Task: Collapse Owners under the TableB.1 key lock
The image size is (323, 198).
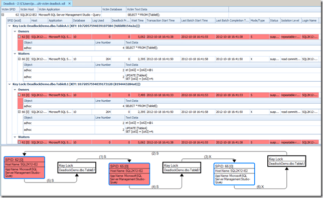Action: point(15,90)
